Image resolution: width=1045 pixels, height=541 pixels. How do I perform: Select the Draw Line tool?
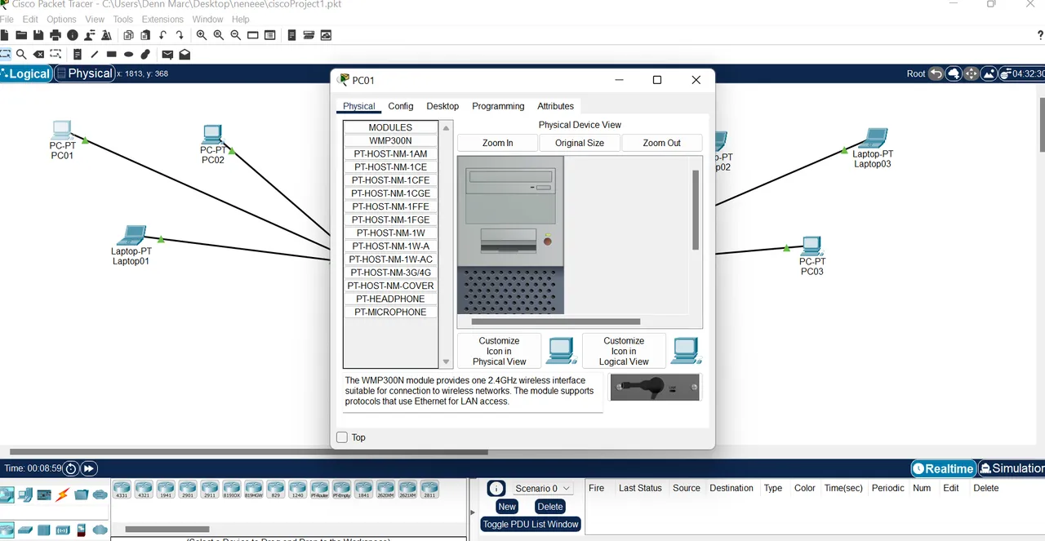(95, 55)
